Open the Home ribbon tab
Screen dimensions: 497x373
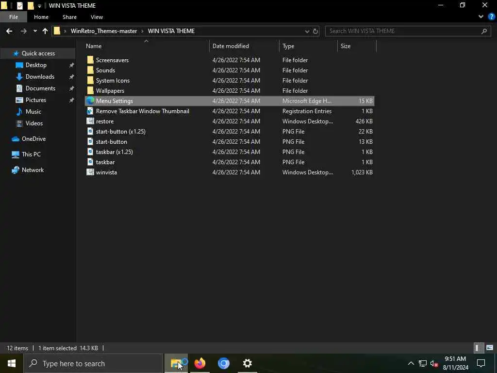(41, 17)
